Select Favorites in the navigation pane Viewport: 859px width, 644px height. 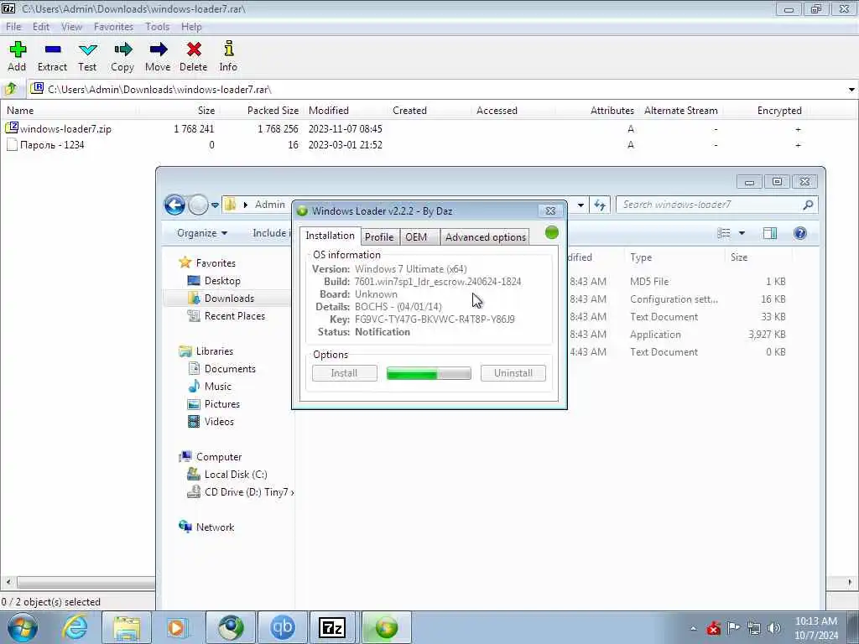(216, 263)
